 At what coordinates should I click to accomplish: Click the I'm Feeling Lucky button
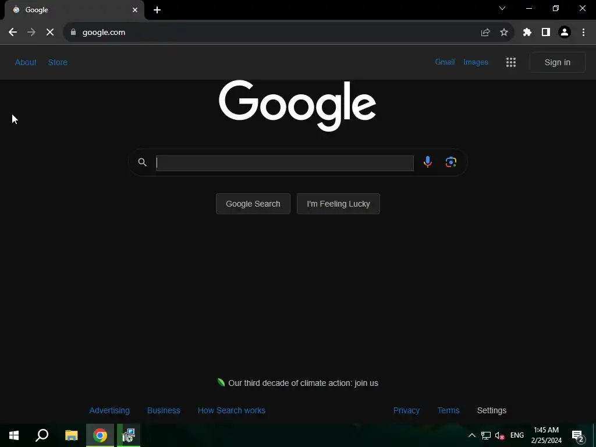(338, 204)
